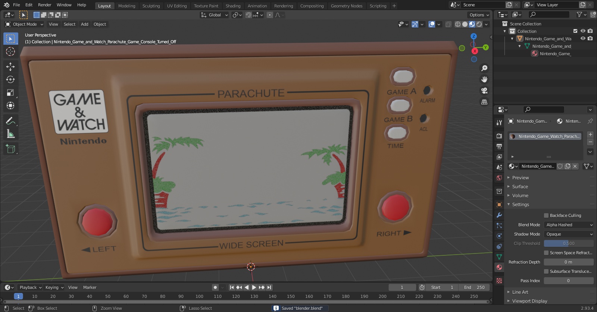This screenshot has height=312, width=597.
Task: Open Blend Mode Alpha Hashed dropdown
Action: [569, 225]
